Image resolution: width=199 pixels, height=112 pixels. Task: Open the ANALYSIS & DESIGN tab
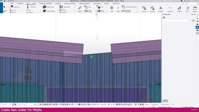[70, 3]
